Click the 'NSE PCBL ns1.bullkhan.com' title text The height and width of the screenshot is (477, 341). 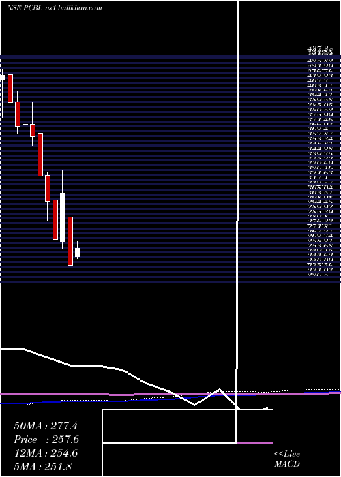tap(54, 8)
